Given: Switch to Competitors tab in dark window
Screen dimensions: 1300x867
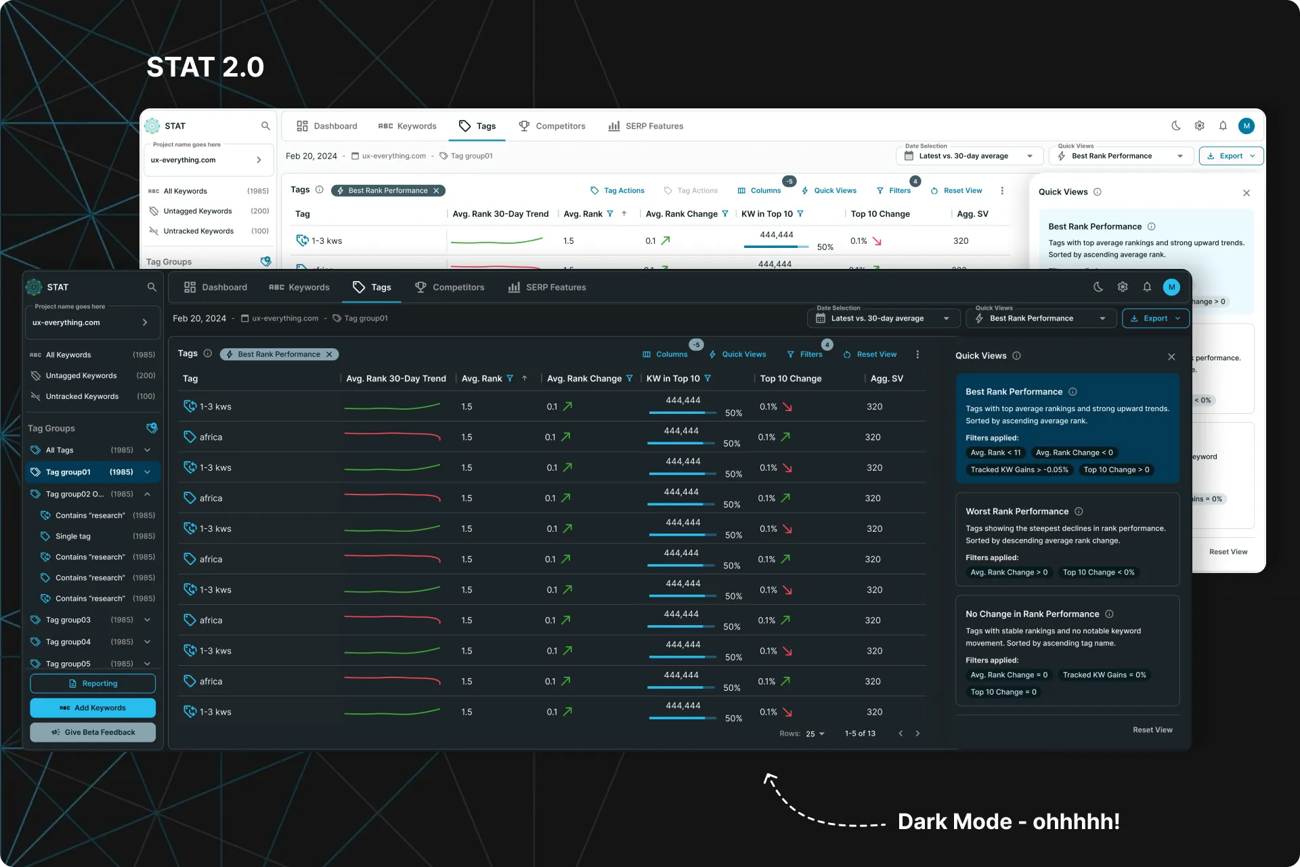Looking at the screenshot, I should [x=450, y=287].
